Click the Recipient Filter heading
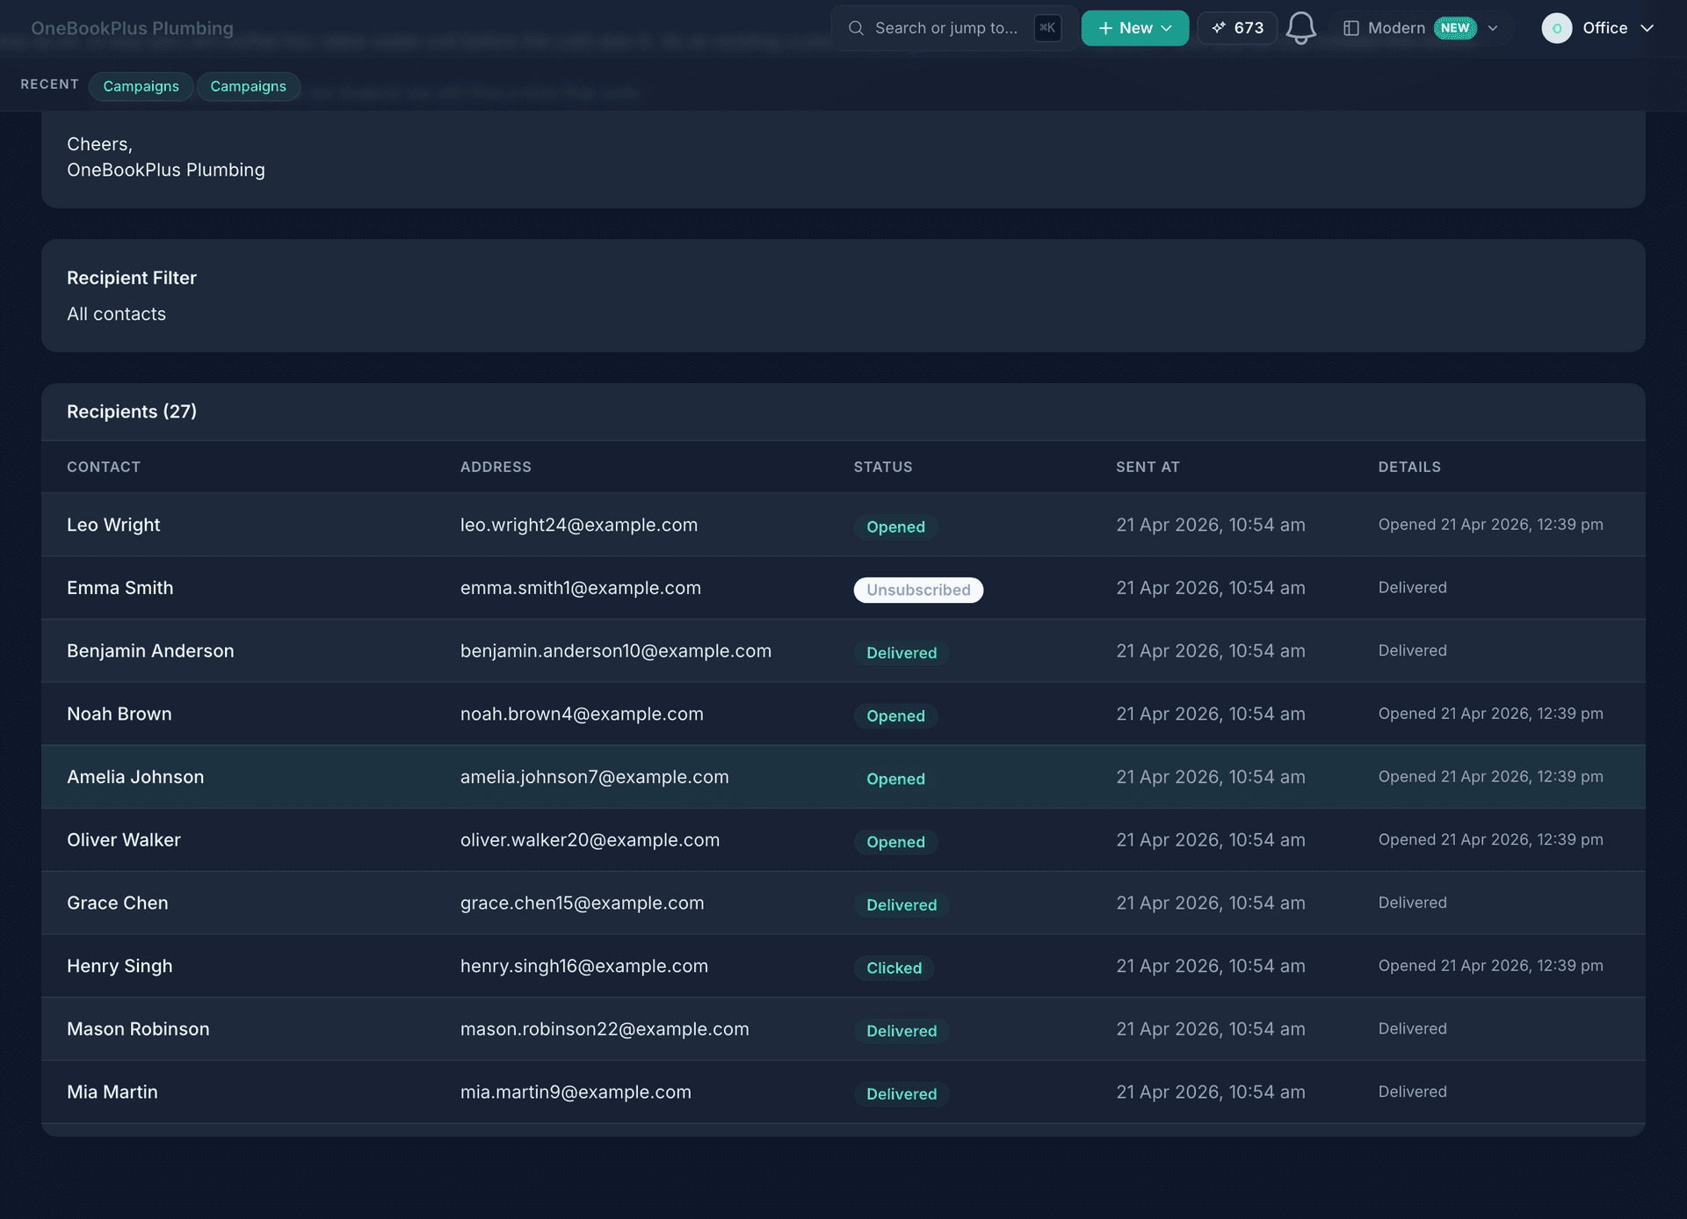The width and height of the screenshot is (1687, 1219). pos(132,278)
